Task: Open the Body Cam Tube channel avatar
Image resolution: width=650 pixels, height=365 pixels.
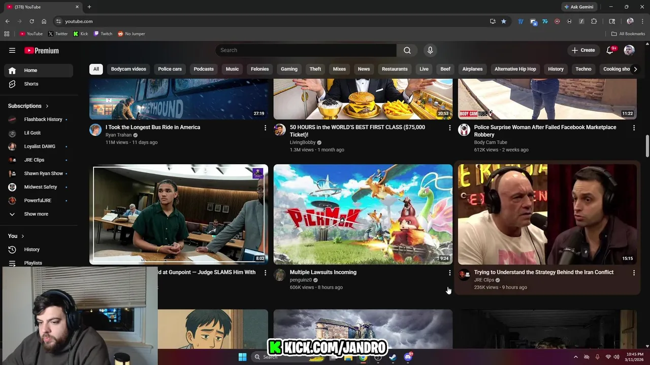Action: [464, 130]
